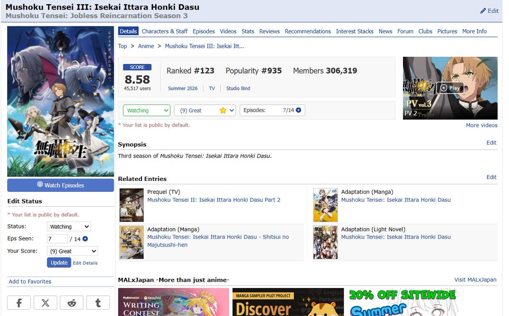Switch to the News tab

coord(386,31)
